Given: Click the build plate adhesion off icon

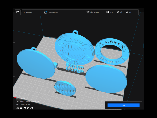Looking at the screenshot, I should pos(127,12).
